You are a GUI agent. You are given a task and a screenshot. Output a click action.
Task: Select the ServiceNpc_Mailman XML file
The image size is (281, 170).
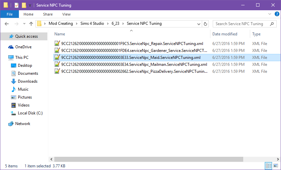coord(134,64)
